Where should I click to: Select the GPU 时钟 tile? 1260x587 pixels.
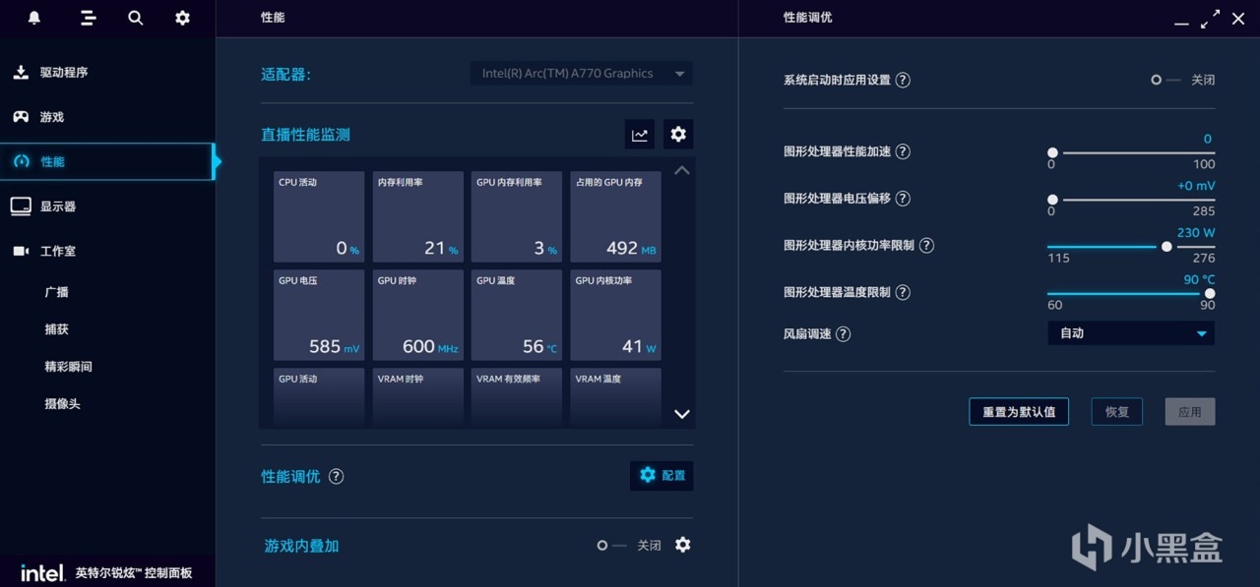coord(418,316)
